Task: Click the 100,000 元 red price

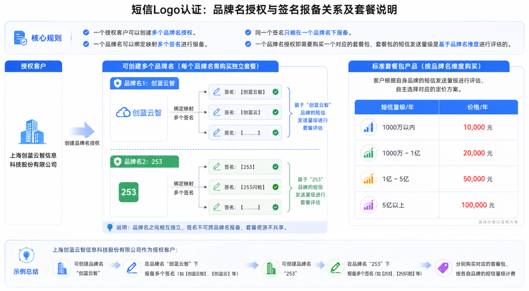Action: [478, 205]
